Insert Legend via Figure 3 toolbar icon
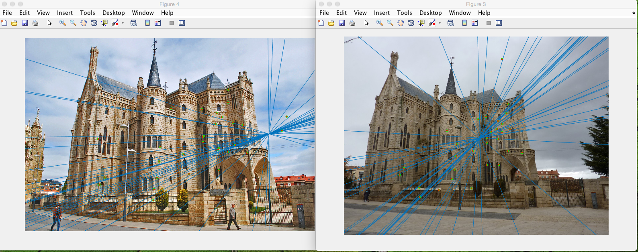 [475, 23]
